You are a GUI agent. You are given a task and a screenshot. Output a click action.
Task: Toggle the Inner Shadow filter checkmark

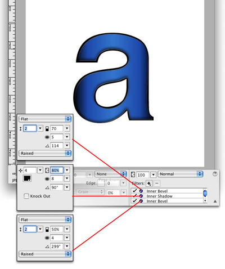coord(134,196)
